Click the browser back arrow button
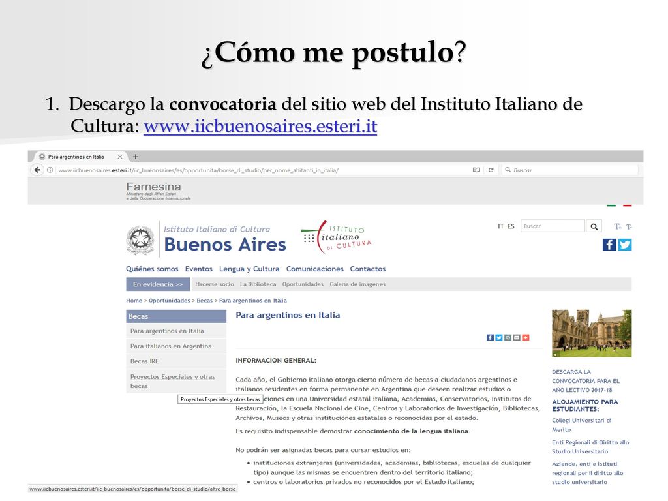This screenshot has width=668, height=501. pyautogui.click(x=37, y=170)
